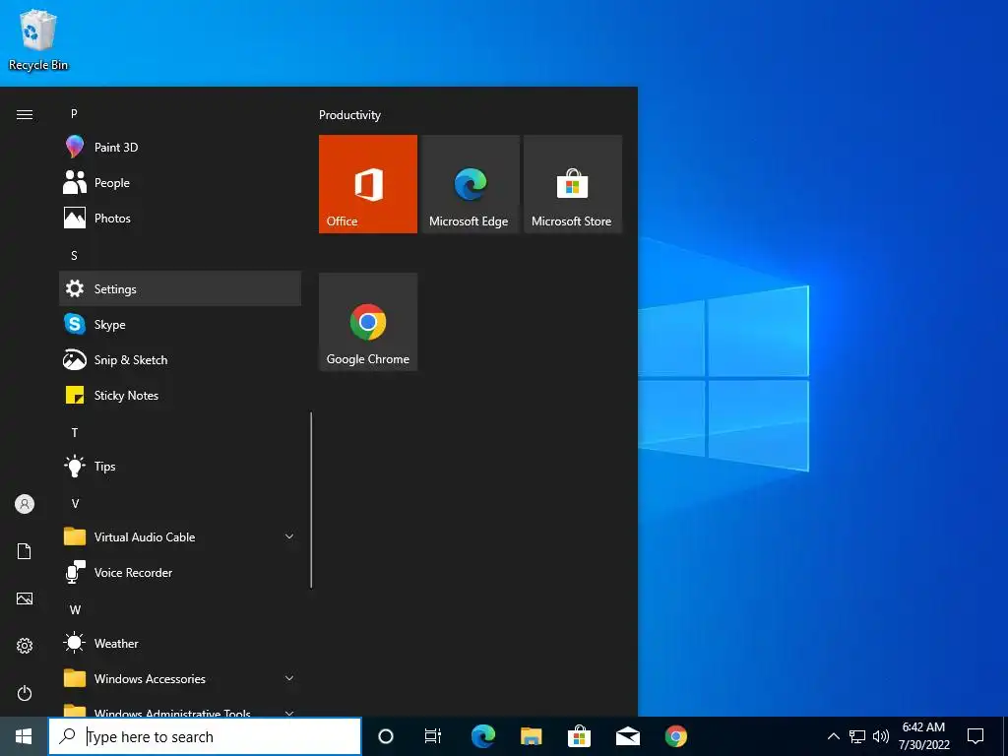
Task: Click the network icon in system tray
Action: (x=857, y=736)
